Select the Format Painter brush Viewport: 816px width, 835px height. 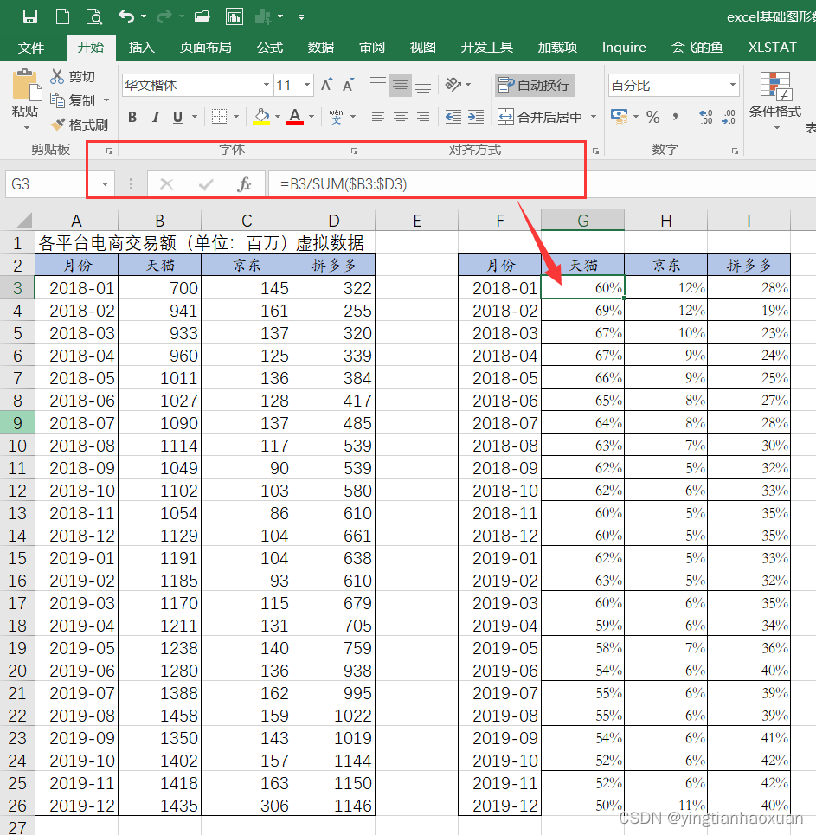57,125
